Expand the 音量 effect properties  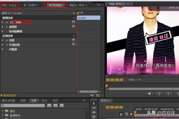[x=3, y=40]
